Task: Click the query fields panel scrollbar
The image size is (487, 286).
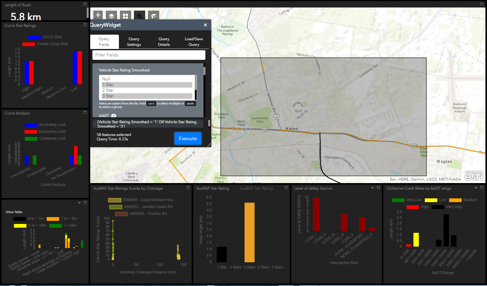Action: [x=204, y=71]
